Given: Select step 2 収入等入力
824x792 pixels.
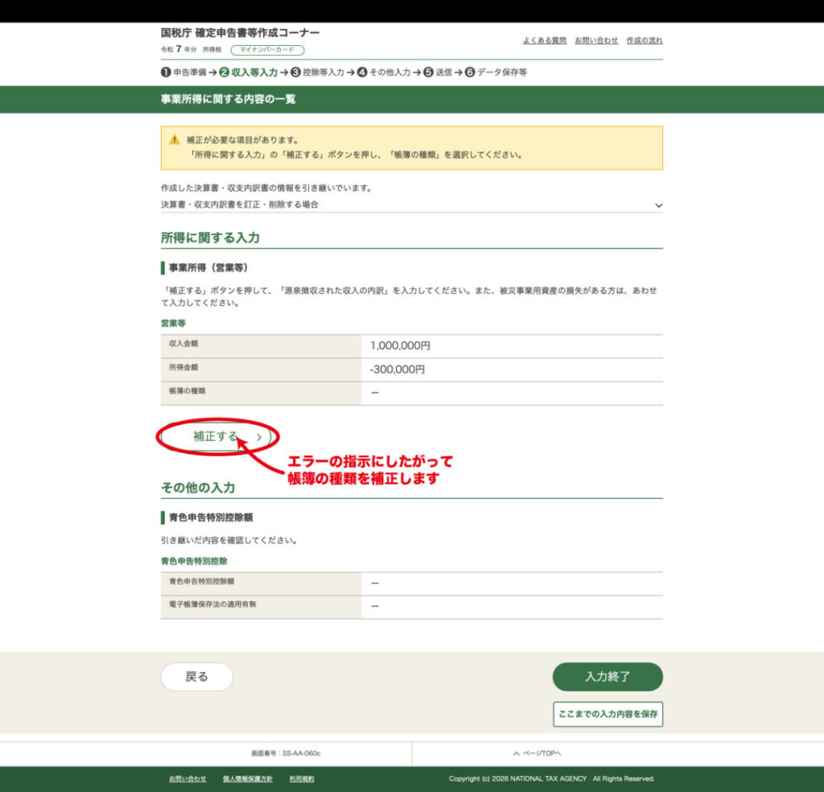Looking at the screenshot, I should click(249, 72).
